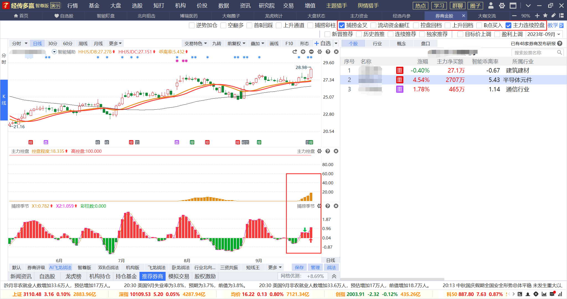Close the 券商金股 tab

(x=463, y=16)
